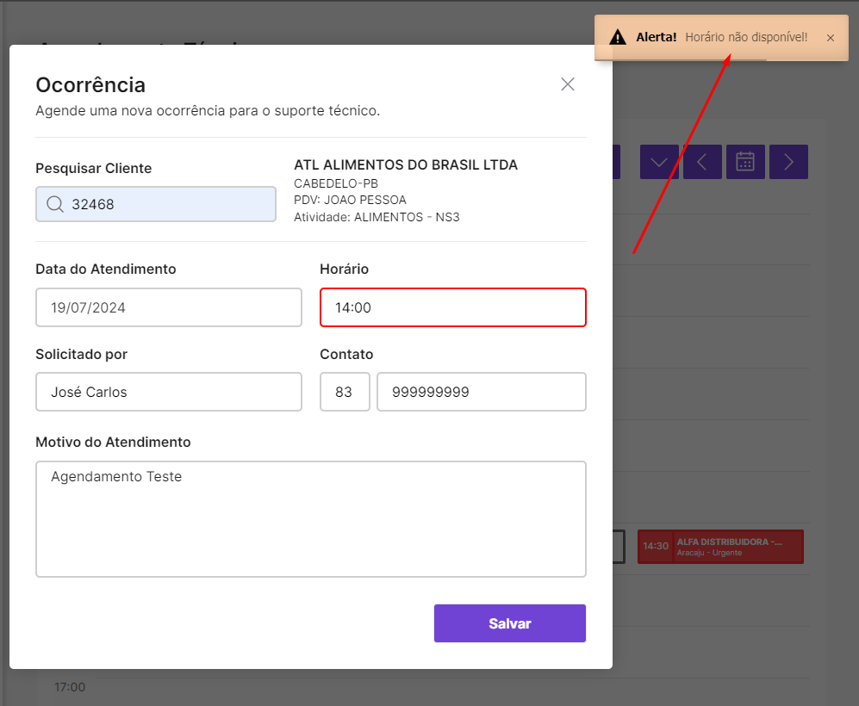Viewport: 859px width, 706px height.
Task: Click the Solicitado por field
Action: tap(169, 392)
